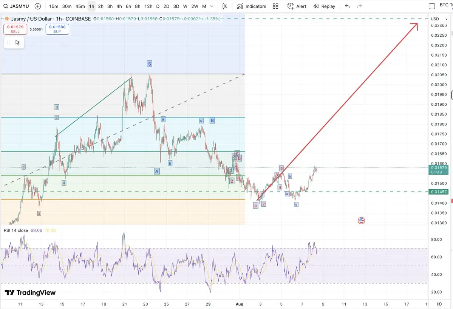Select the W weekly timeframe
This screenshot has height=309, width=453.
tap(185, 6)
